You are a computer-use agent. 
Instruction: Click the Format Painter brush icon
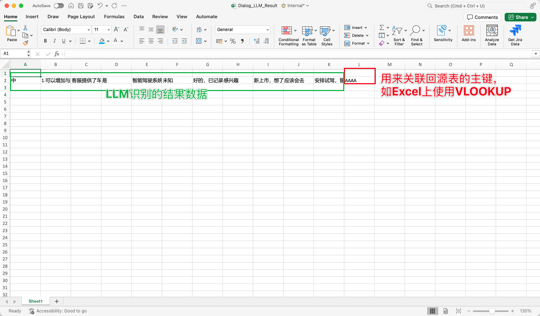coord(25,43)
